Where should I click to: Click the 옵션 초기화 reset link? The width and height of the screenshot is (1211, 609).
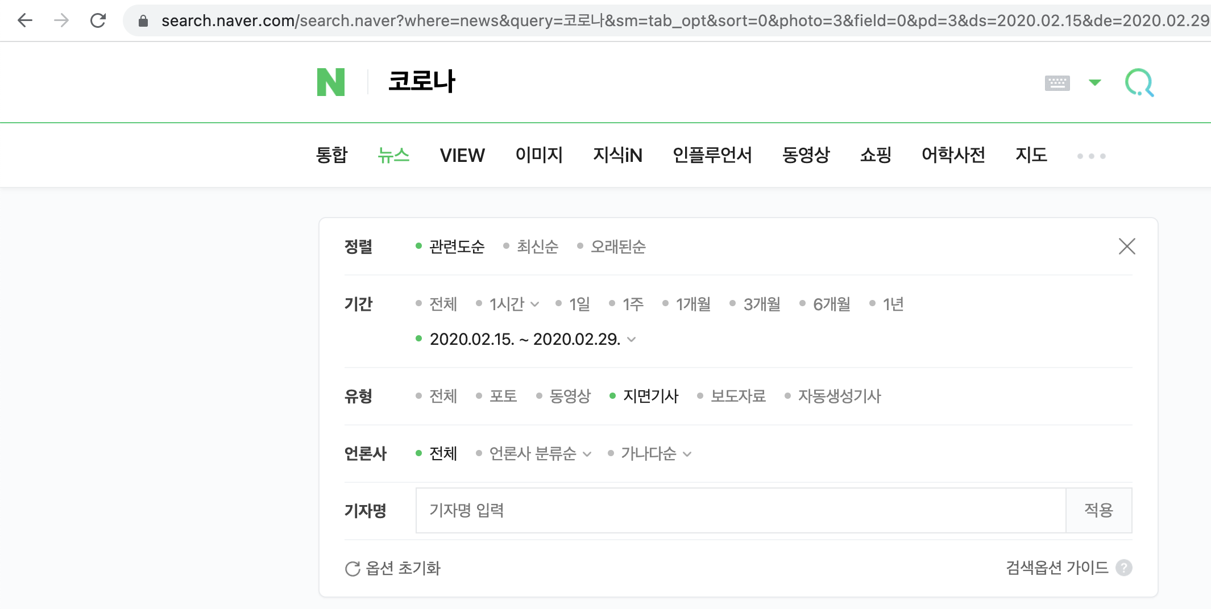[403, 568]
